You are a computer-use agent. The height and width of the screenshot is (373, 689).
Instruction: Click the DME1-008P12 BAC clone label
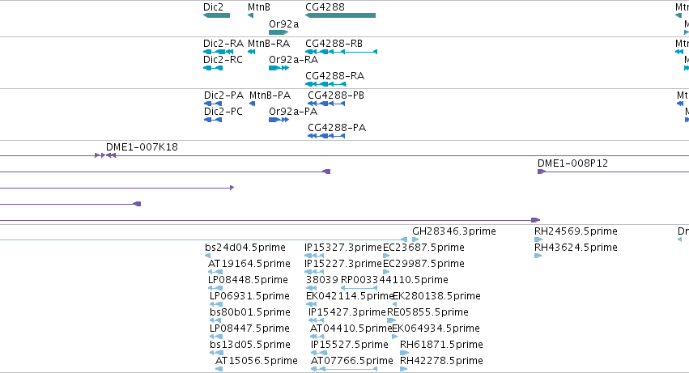[x=572, y=163]
